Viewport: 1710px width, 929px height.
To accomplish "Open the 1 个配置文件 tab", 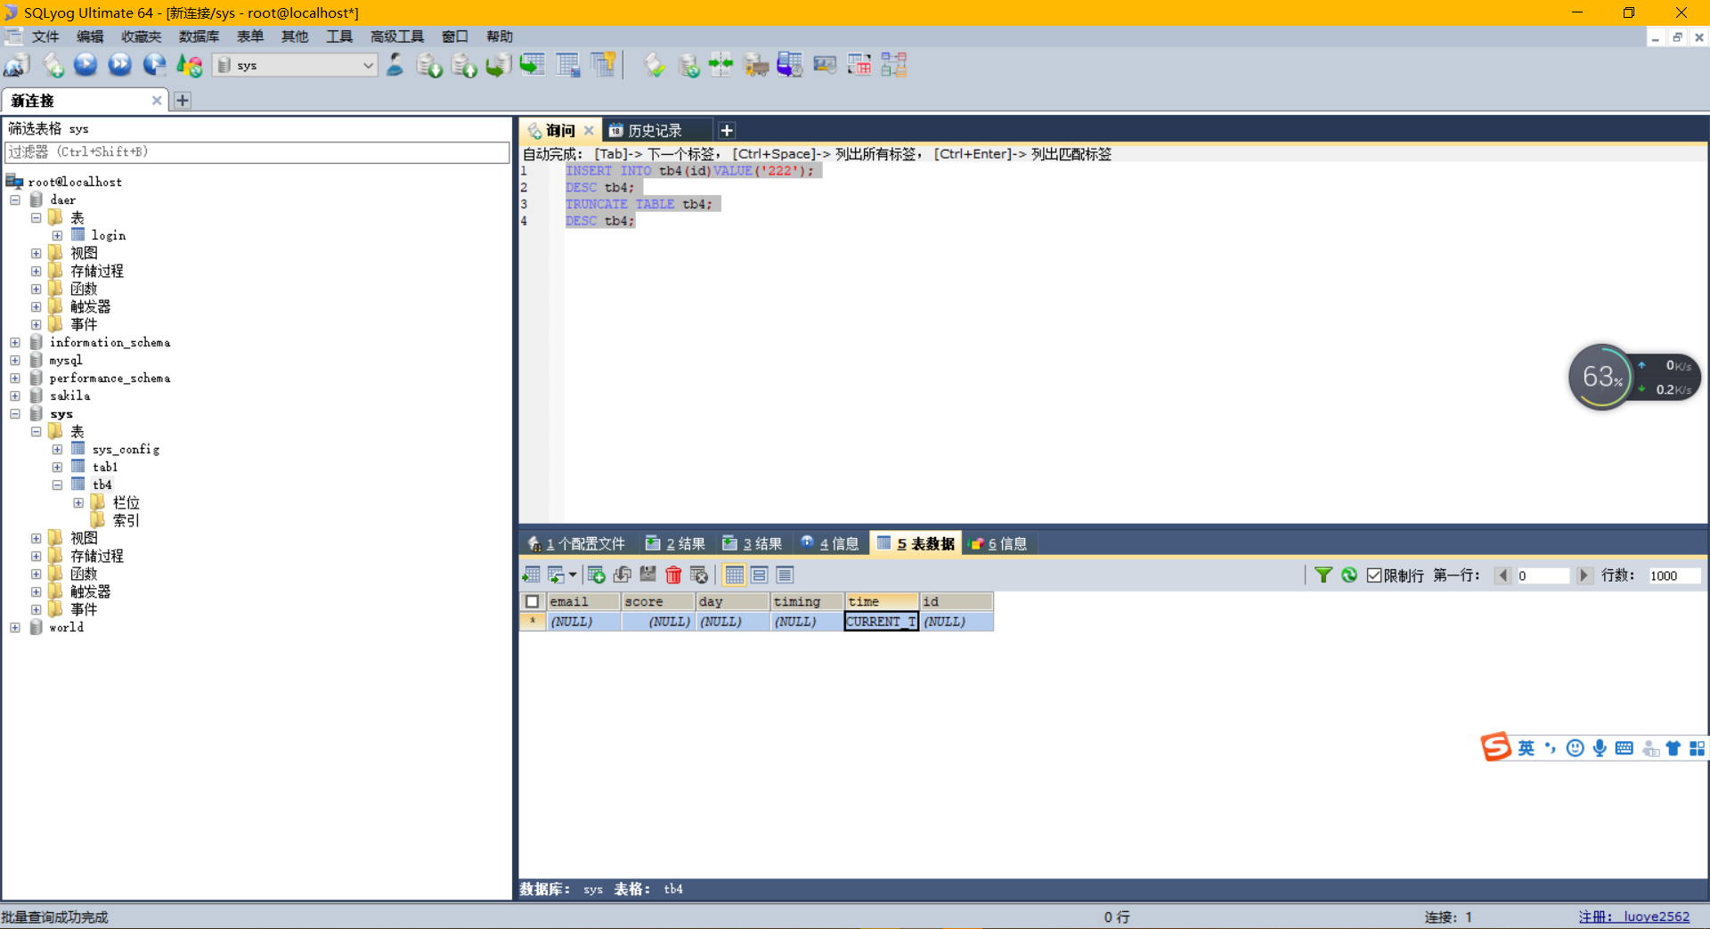I will pyautogui.click(x=577, y=543).
